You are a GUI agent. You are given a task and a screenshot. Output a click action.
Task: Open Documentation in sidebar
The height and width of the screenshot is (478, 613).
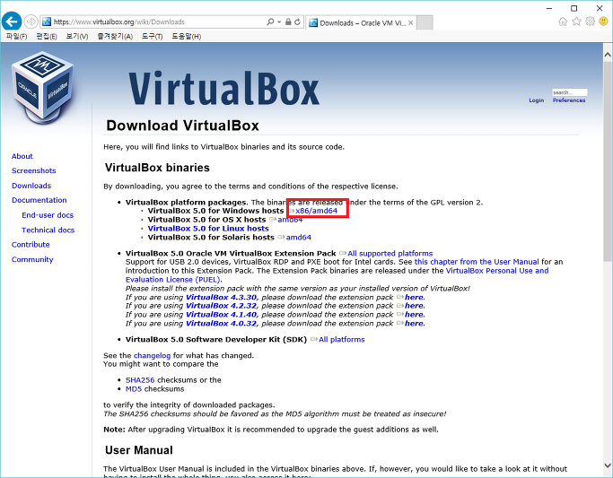pos(39,200)
